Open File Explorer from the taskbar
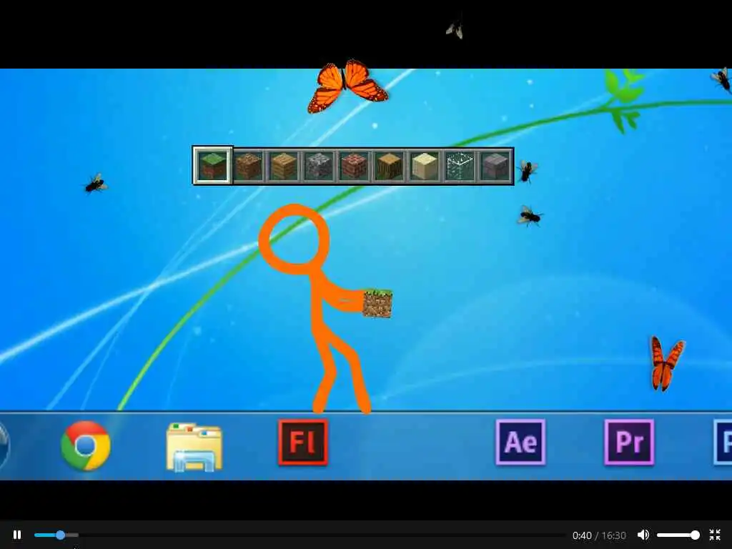 (194, 447)
